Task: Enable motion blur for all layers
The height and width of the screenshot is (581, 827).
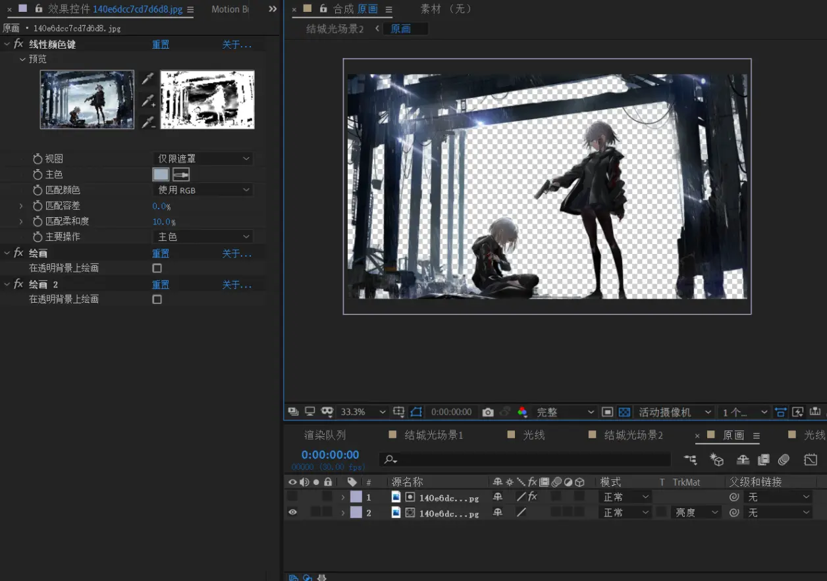Action: point(784,459)
